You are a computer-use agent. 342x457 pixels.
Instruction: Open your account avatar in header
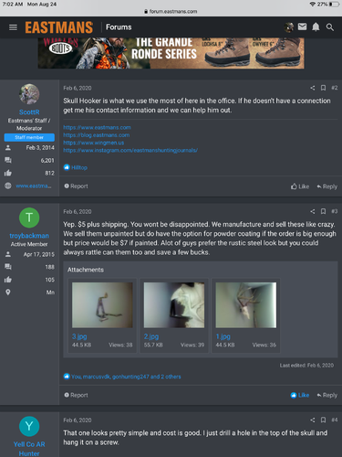pos(289,27)
